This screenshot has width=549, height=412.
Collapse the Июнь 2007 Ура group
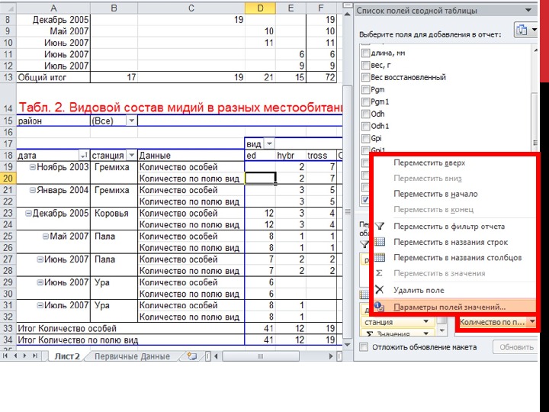coord(40,282)
